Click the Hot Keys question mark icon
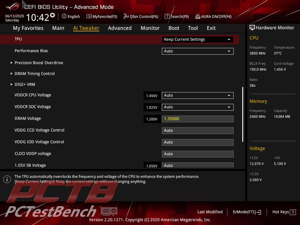 [x=293, y=212]
